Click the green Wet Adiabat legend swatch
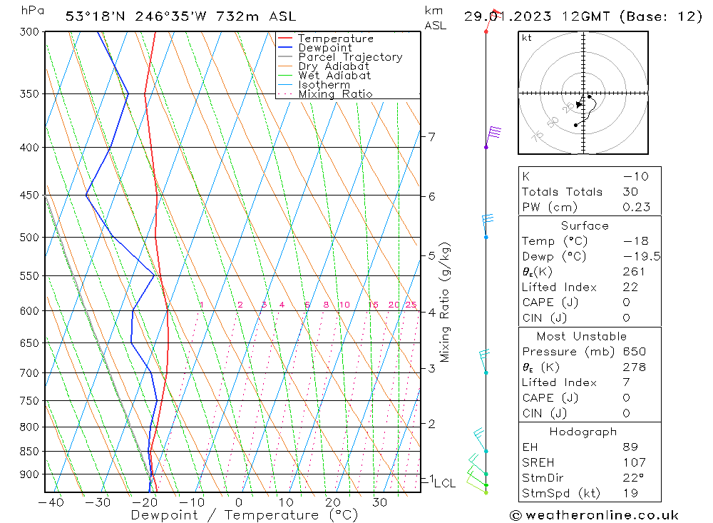This screenshot has width=713, height=523. pos(285,75)
